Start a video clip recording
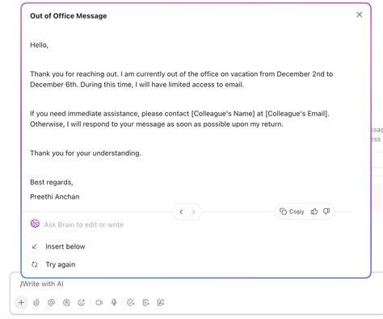383x319 pixels. [x=99, y=303]
